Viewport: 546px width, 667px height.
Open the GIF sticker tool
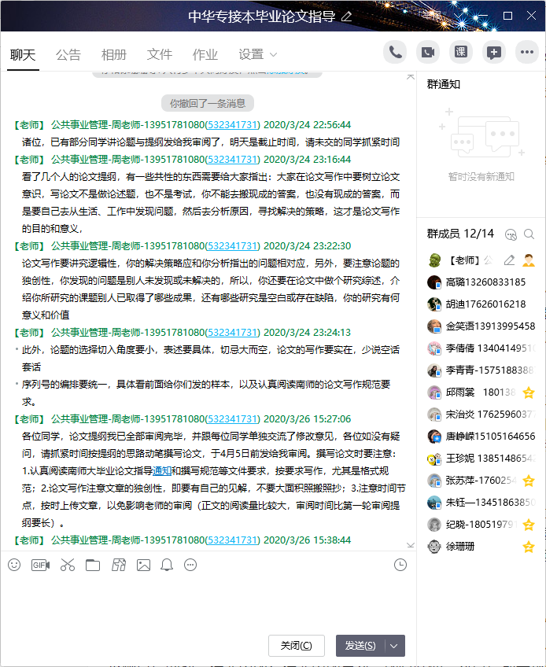40,565
